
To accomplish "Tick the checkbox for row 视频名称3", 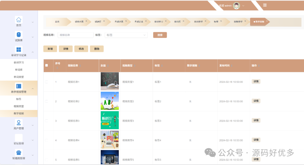I will pyautogui.click(x=47, y=121).
